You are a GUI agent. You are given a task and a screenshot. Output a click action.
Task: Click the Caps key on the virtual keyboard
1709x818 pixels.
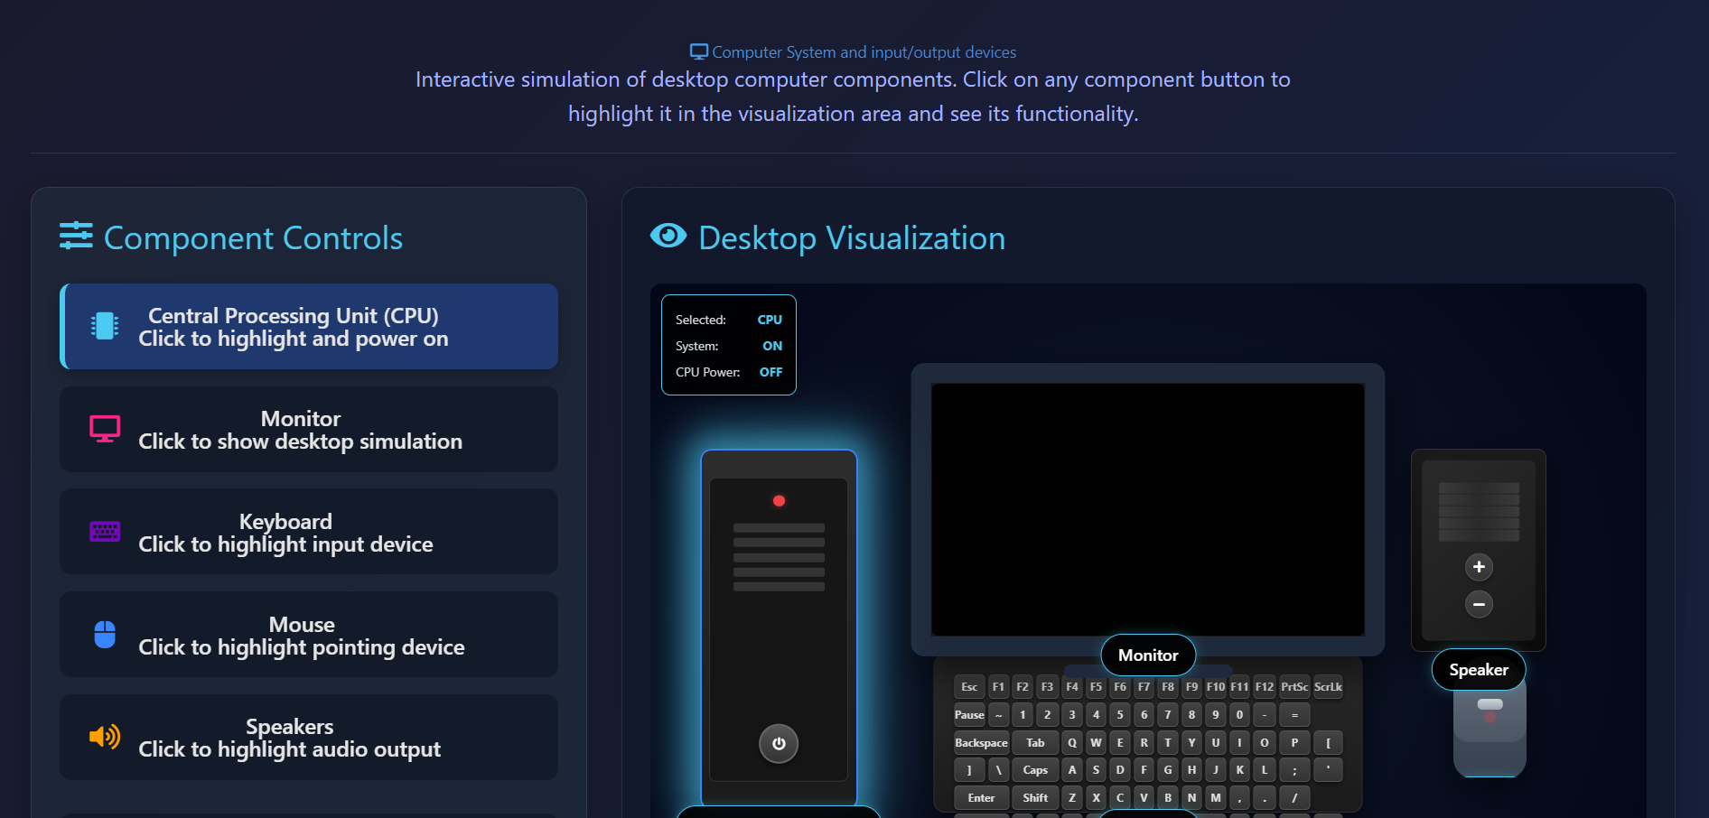coord(1035,770)
